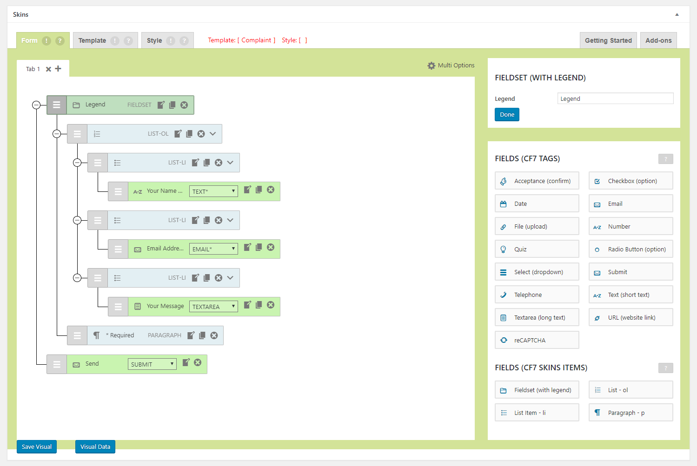Duplicate the Email Address field
Image resolution: width=697 pixels, height=466 pixels.
tap(259, 247)
